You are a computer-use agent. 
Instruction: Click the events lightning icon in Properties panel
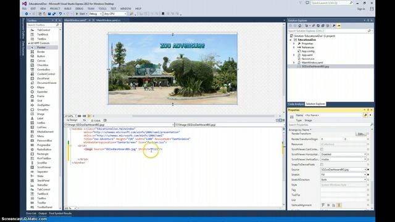click(x=370, y=115)
